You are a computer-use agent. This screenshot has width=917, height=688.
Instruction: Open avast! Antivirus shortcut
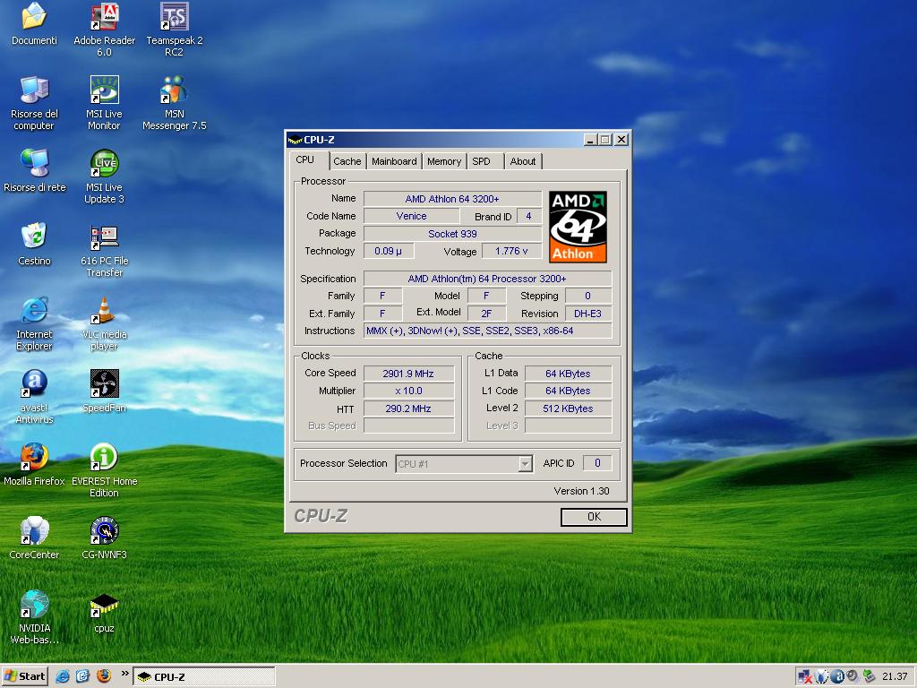[34, 397]
